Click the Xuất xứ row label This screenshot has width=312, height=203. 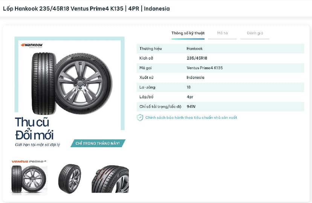146,77
